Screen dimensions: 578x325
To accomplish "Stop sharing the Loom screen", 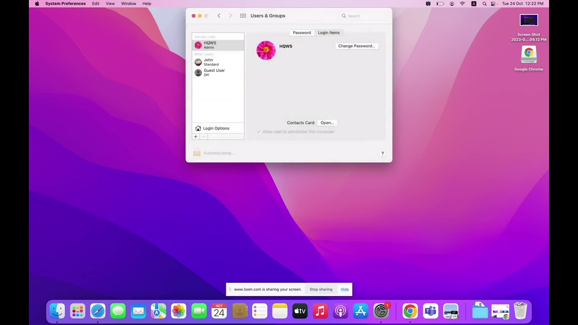I will tap(321, 289).
